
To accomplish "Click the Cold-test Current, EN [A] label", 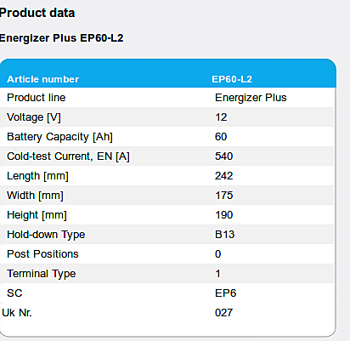I will tap(68, 156).
